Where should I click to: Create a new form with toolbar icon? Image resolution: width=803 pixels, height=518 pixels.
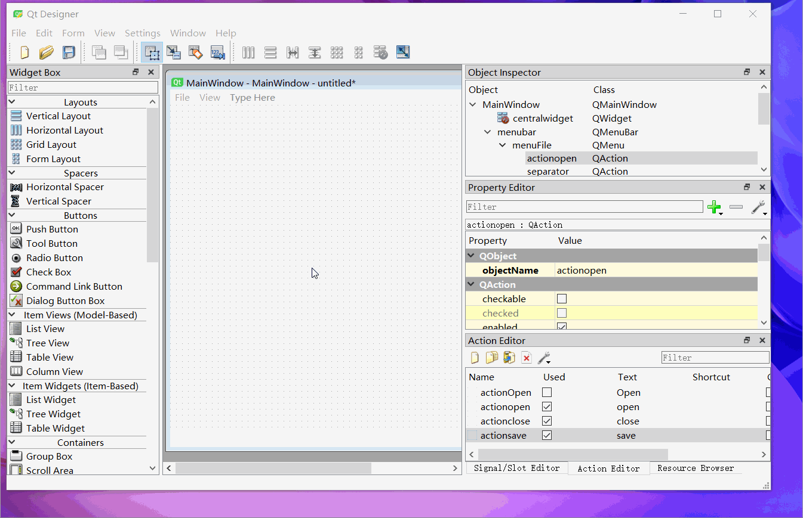click(24, 52)
